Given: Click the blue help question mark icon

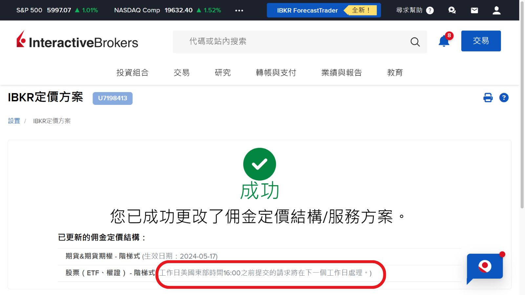Looking at the screenshot, I should tap(504, 98).
